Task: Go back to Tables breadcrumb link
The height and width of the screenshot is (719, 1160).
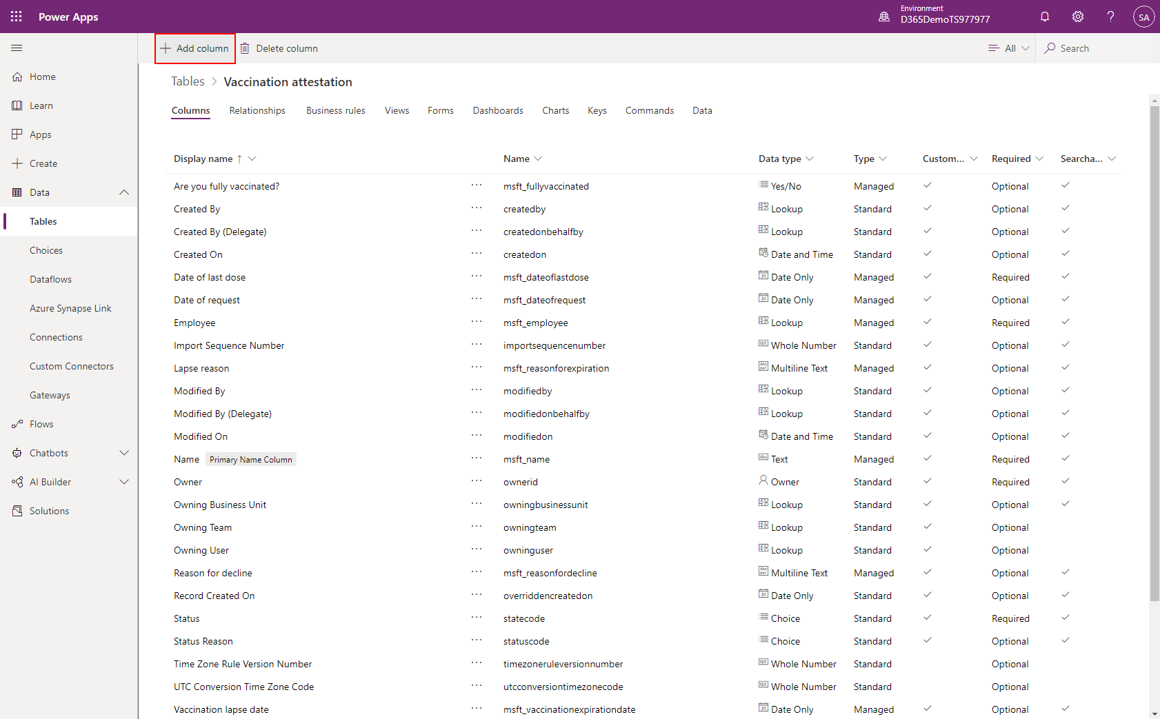Action: 188,81
